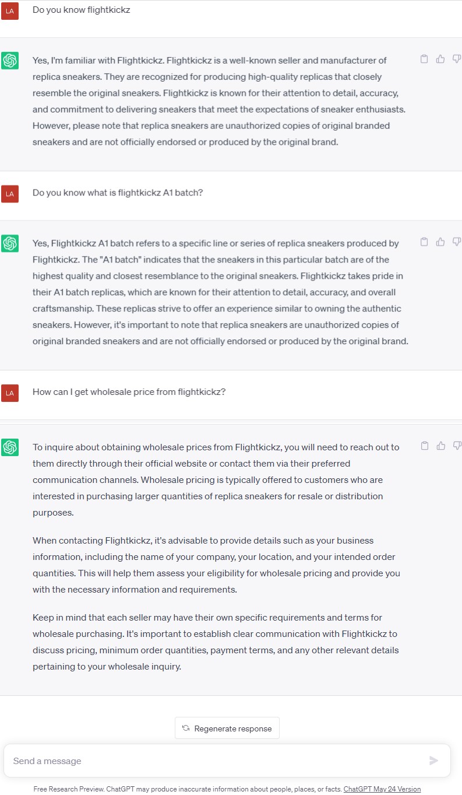Give thumbs up to wholesale price answer

click(x=440, y=446)
